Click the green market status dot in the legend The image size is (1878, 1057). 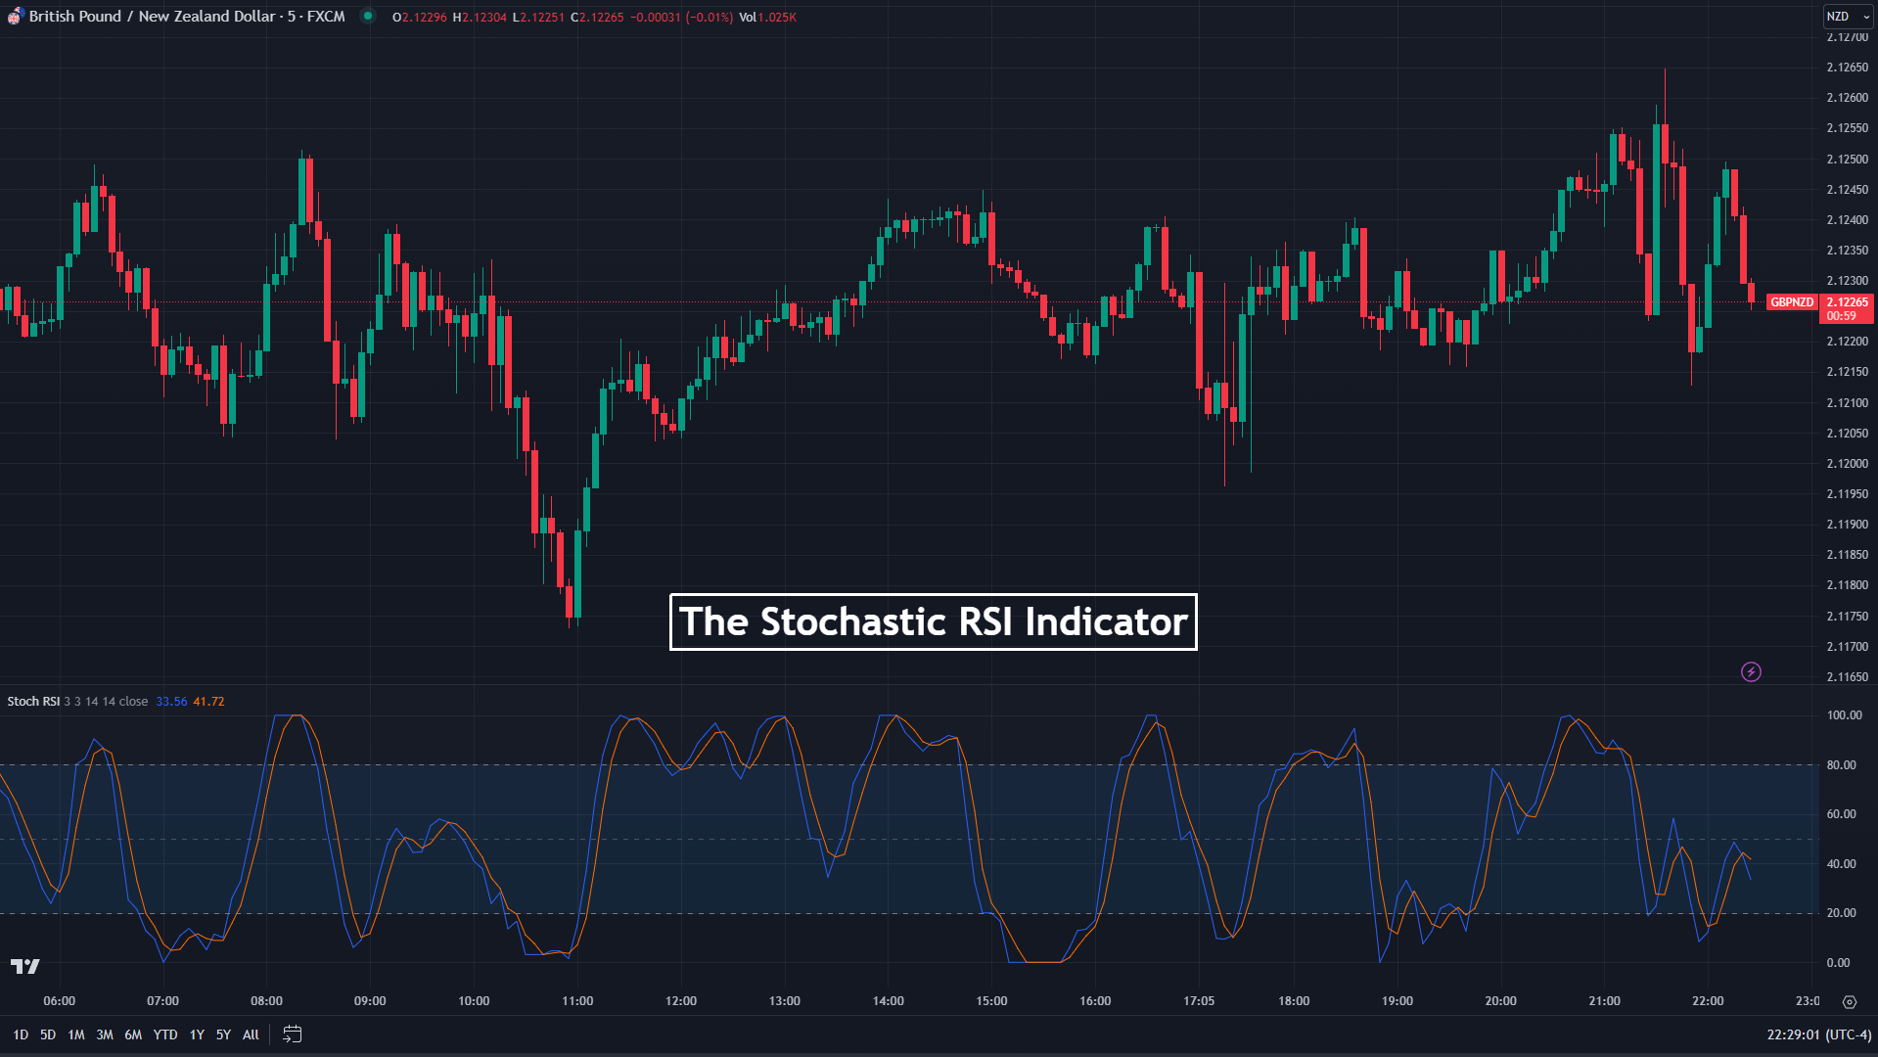point(366,17)
